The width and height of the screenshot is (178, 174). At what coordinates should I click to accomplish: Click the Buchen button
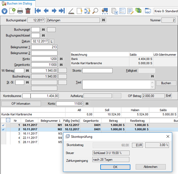coord(166,83)
